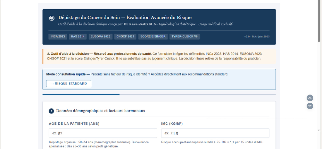Click the Dr Kara-Zaitri M.A. subtitle text
322x149 pixels.
(x=141, y=24)
